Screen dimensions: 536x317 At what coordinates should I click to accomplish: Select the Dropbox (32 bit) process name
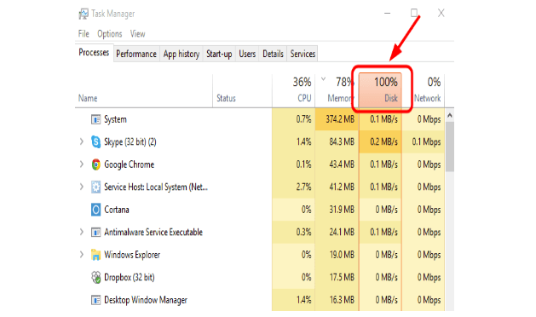[x=130, y=277]
